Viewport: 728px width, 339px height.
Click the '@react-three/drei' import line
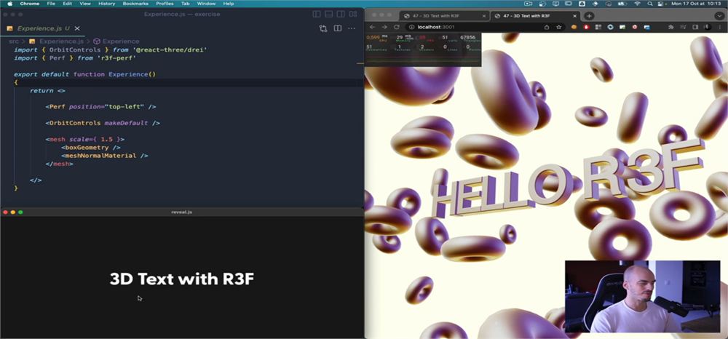pos(111,49)
